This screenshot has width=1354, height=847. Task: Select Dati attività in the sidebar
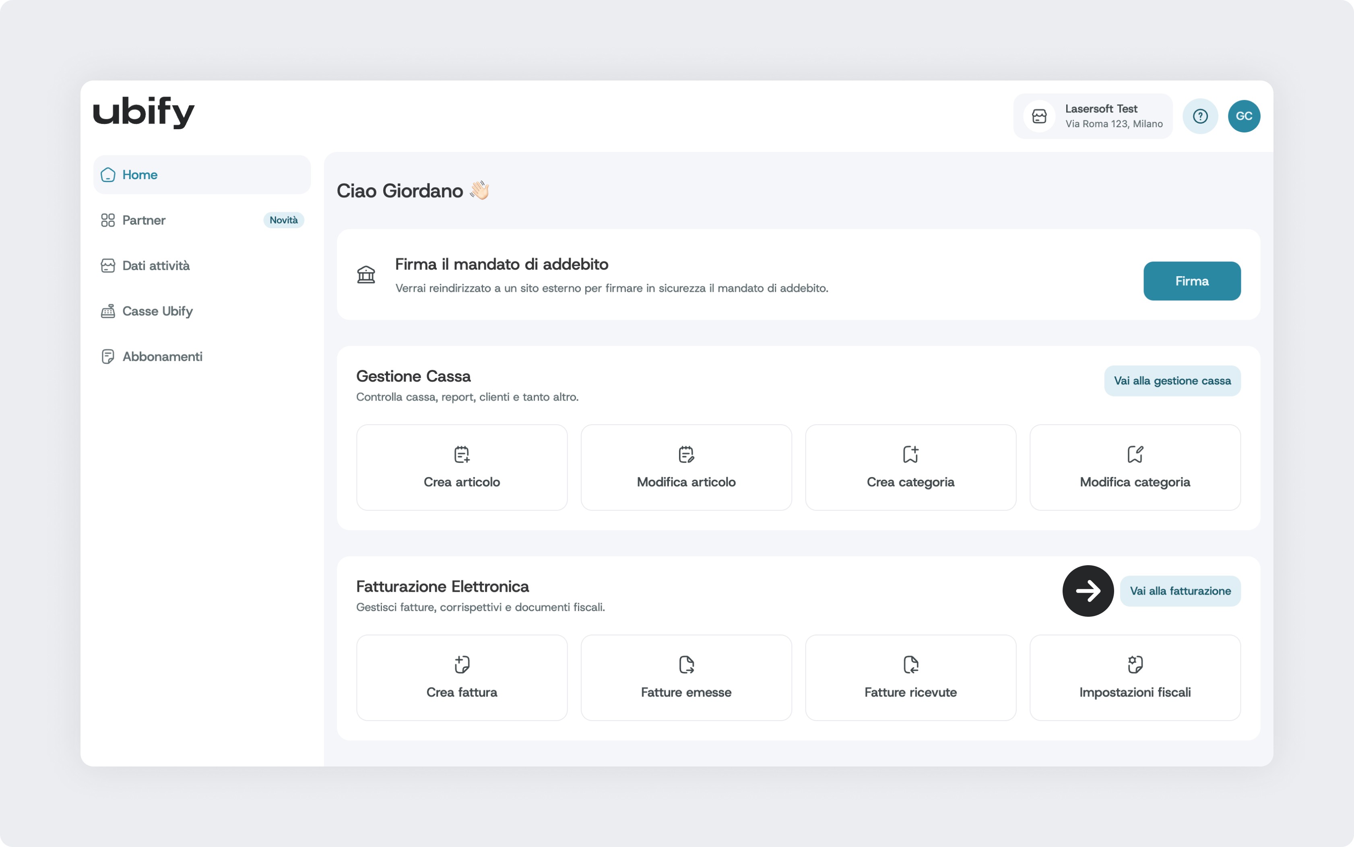coord(156,266)
